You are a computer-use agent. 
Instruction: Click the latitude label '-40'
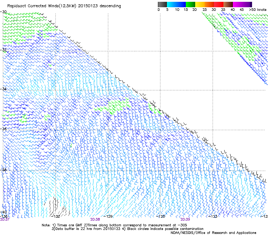[x=3, y=212]
